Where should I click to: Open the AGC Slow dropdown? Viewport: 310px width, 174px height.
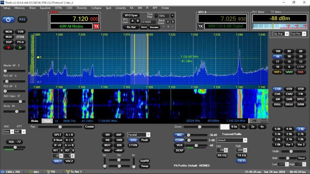(12, 132)
